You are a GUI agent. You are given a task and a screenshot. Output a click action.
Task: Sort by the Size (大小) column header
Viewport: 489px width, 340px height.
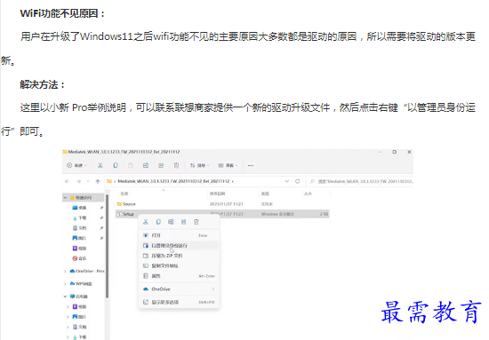click(x=308, y=194)
